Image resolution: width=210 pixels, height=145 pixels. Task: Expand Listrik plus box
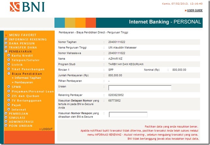9,64
